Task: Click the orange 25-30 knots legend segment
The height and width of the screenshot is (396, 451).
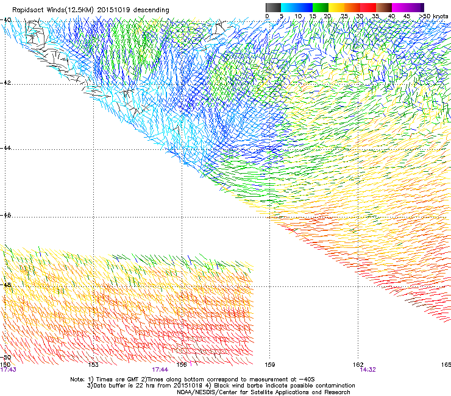Action: click(x=352, y=7)
